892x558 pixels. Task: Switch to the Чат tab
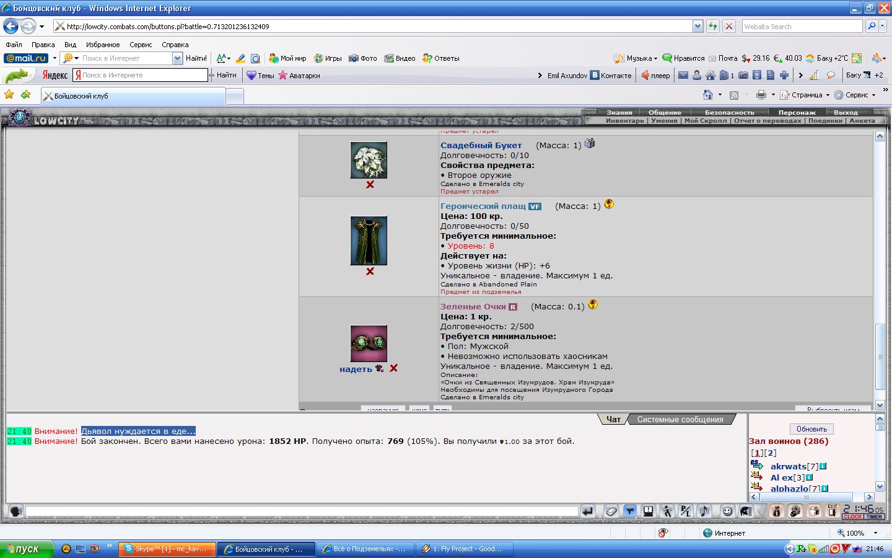point(613,420)
